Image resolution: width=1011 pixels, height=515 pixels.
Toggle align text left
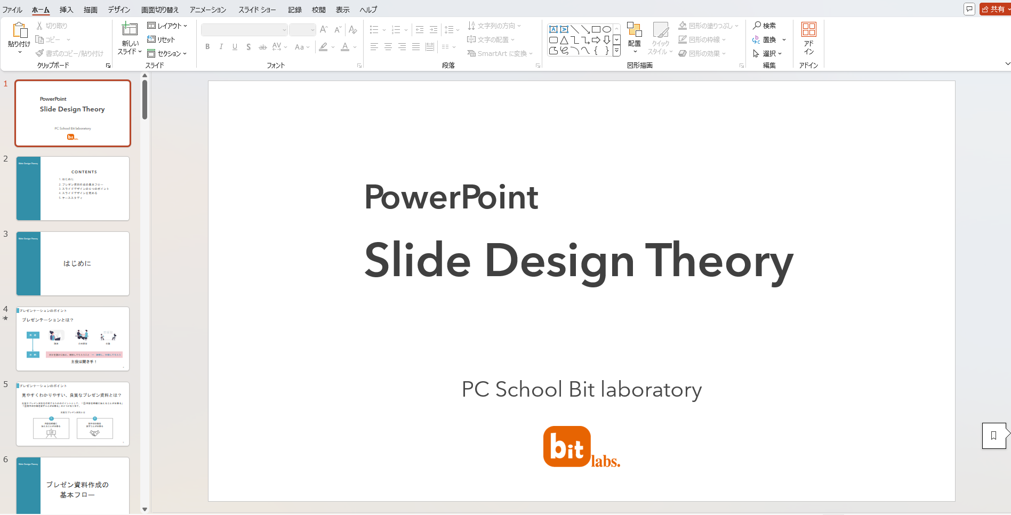374,47
